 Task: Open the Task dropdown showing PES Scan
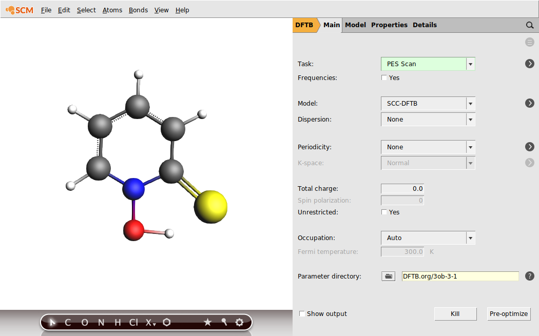point(428,64)
